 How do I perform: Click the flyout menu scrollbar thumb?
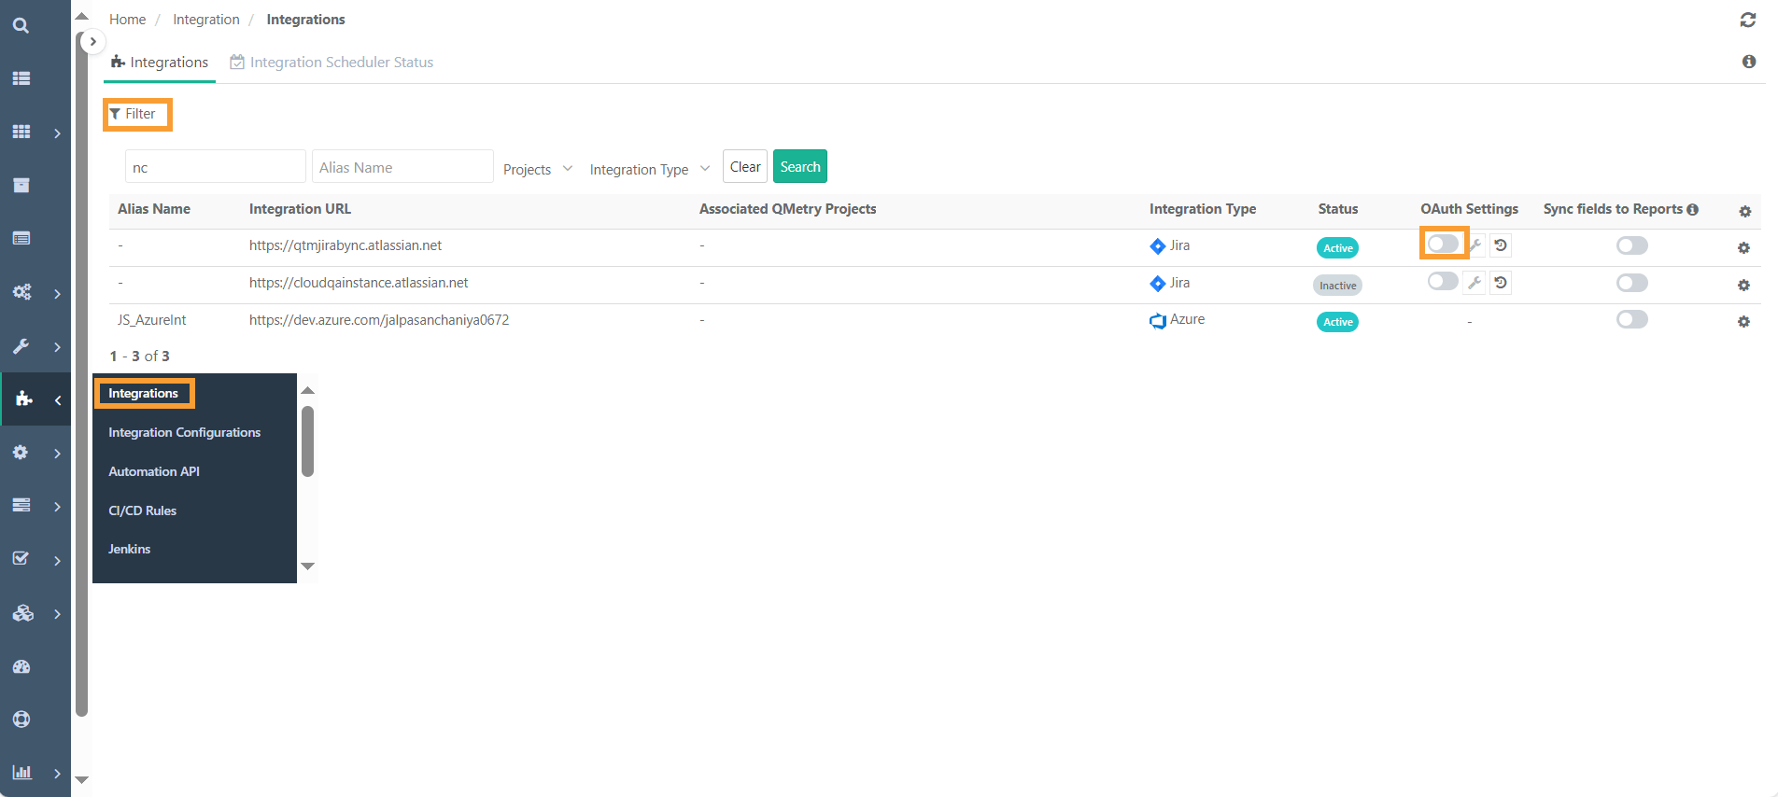307,441
